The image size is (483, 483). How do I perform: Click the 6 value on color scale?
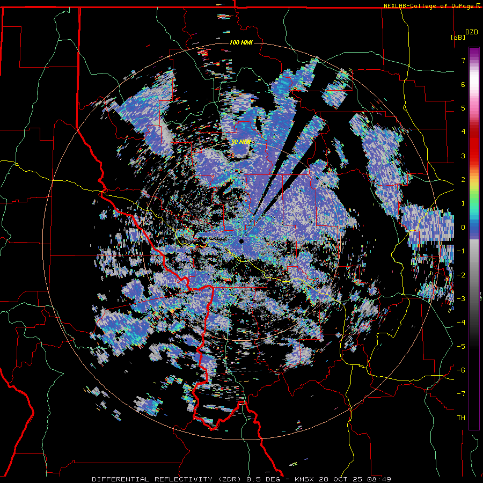coord(463,84)
